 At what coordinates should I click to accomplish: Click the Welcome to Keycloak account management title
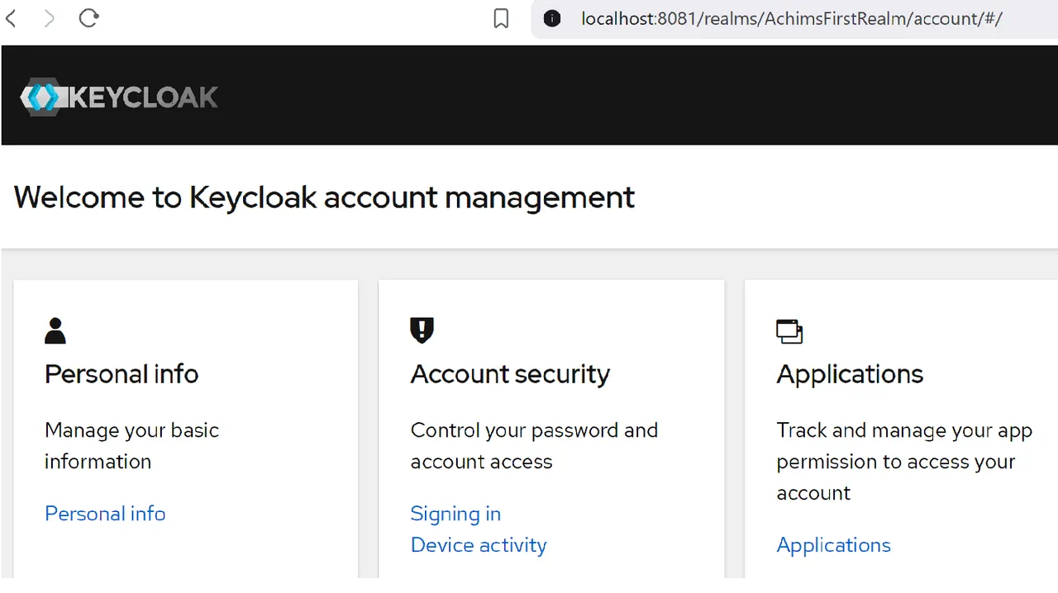tap(324, 197)
